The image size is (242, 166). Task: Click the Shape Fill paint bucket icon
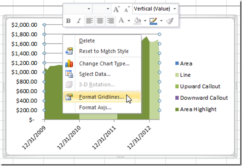tap(138, 21)
